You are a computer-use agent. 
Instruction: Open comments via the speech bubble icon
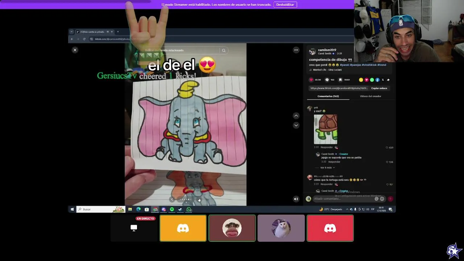(327, 80)
